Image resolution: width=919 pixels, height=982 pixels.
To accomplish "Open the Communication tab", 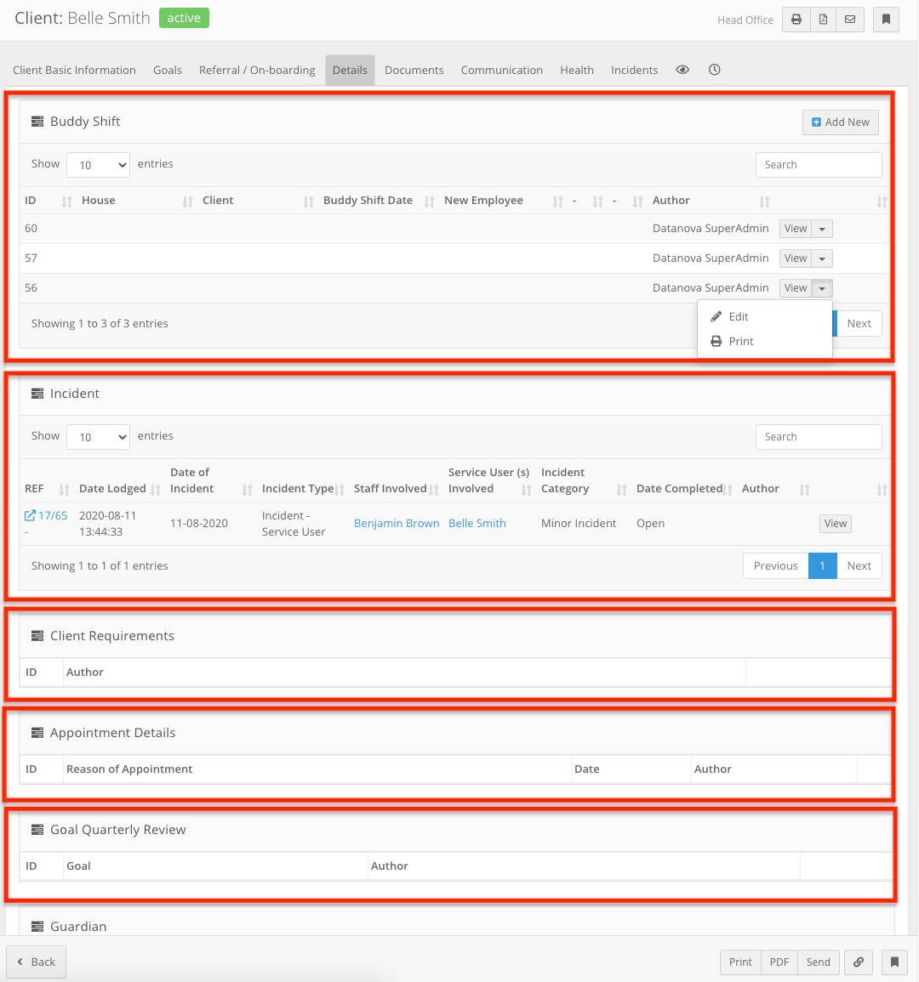I will pos(501,70).
